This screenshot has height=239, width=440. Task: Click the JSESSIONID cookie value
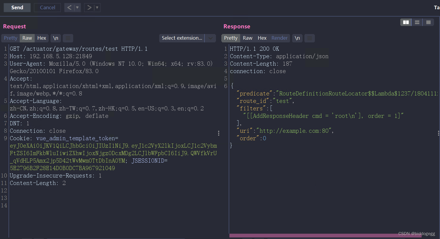pyautogui.click(x=62, y=168)
